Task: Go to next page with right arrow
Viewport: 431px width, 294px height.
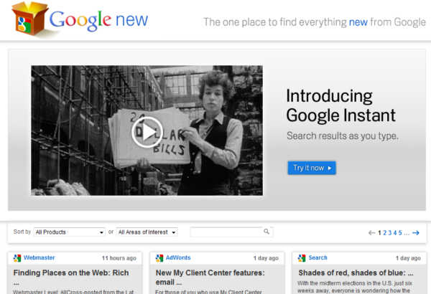Action: point(416,233)
